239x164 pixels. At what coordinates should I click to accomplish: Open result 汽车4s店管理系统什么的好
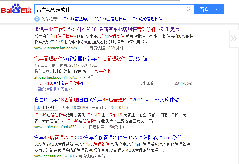[x=109, y=29]
